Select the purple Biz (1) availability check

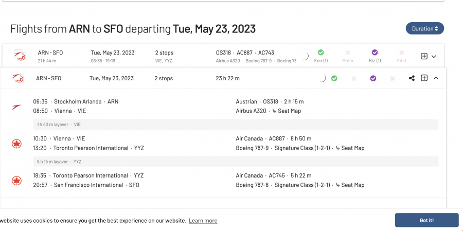[x=375, y=52]
